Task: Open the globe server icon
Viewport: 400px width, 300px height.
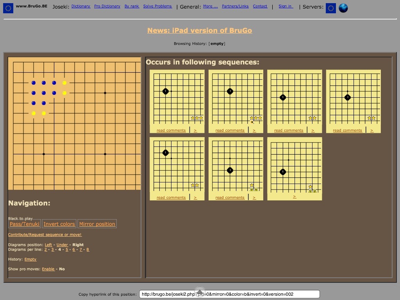Action: [x=343, y=8]
